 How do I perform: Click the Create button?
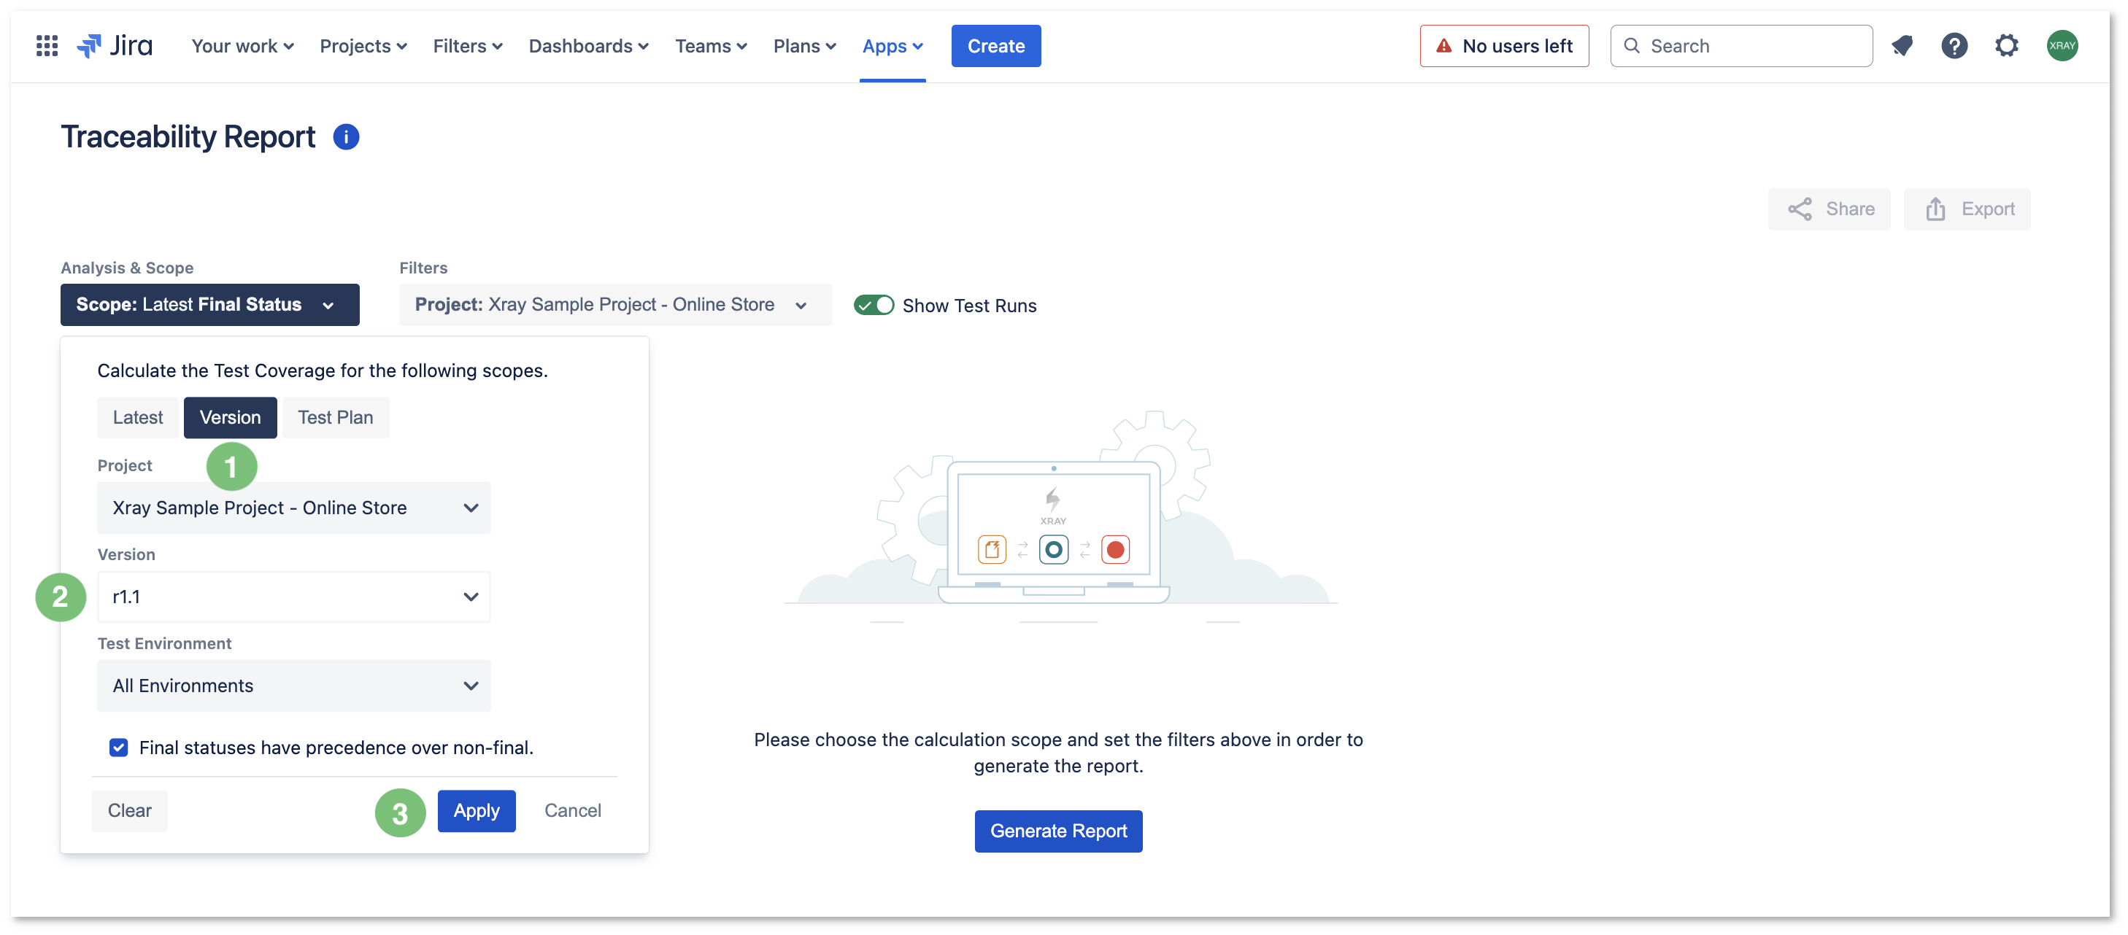996,46
